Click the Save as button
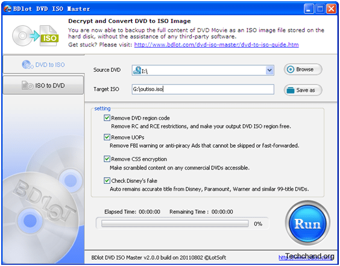Image resolution: width=340 pixels, height=266 pixels. pyautogui.click(x=303, y=90)
